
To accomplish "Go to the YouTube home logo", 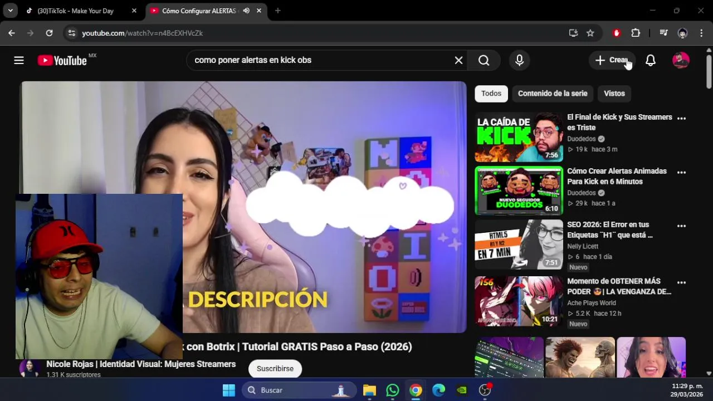I will pyautogui.click(x=62, y=60).
